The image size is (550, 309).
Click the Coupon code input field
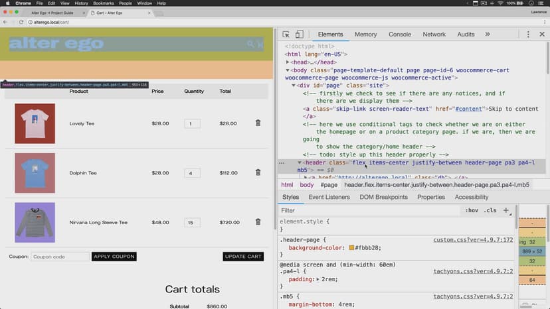point(60,257)
